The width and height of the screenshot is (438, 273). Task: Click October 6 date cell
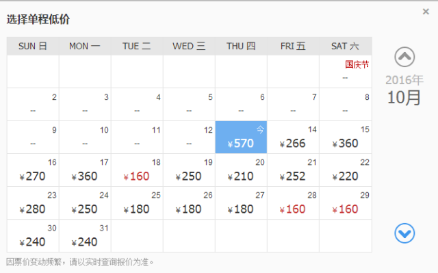click(241, 105)
